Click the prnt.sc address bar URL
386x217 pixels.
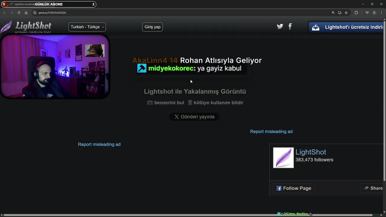pos(52,13)
